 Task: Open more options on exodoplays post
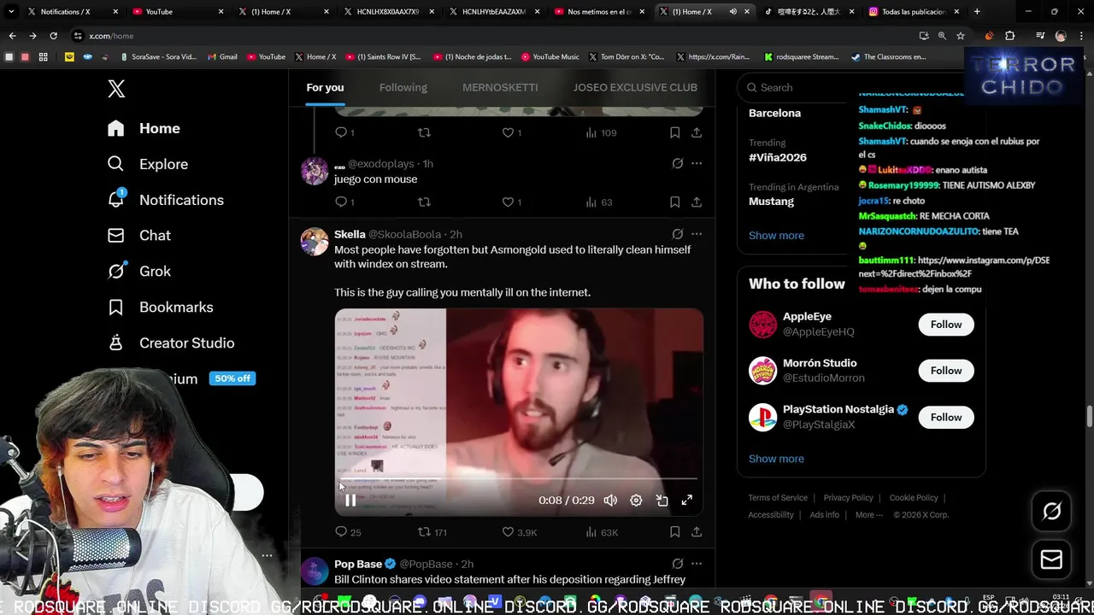[x=697, y=163]
